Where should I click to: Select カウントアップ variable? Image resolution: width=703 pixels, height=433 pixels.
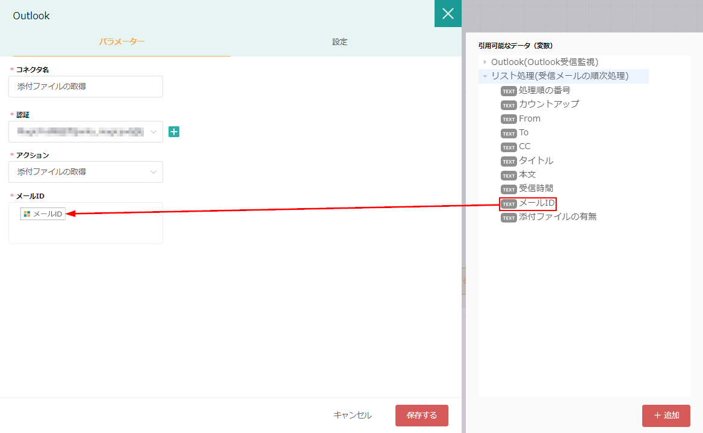pyautogui.click(x=549, y=104)
